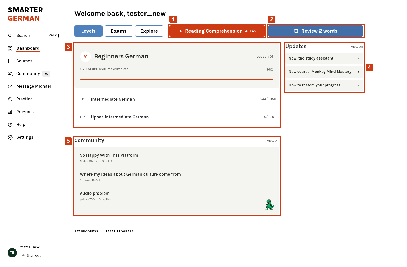Expand 'New: the study assistant' chevron
407x267 pixels.
(x=358, y=58)
